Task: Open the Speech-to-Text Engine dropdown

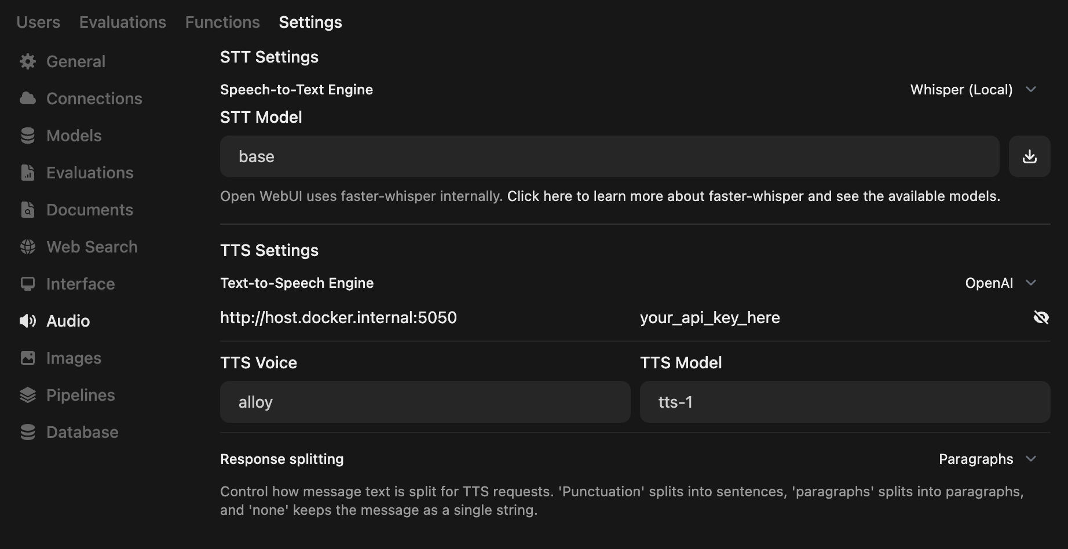Action: tap(973, 90)
